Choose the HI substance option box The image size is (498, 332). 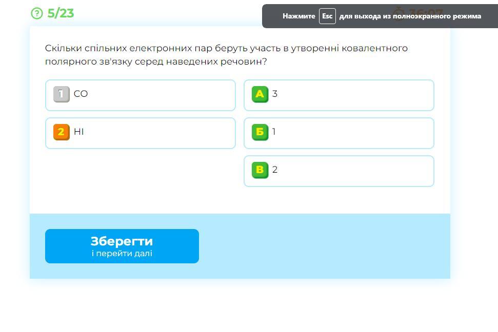point(141,133)
